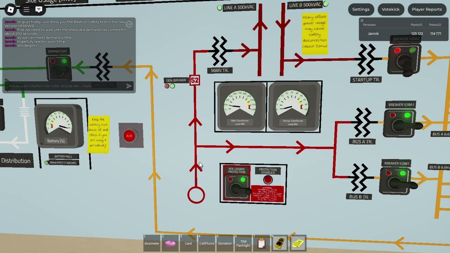The height and width of the screenshot is (253, 450).
Task: Click the GEN. BREAKER 52 box
Action: [194, 80]
